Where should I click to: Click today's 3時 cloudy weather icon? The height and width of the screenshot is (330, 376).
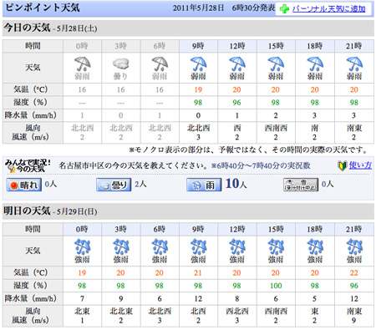point(121,63)
